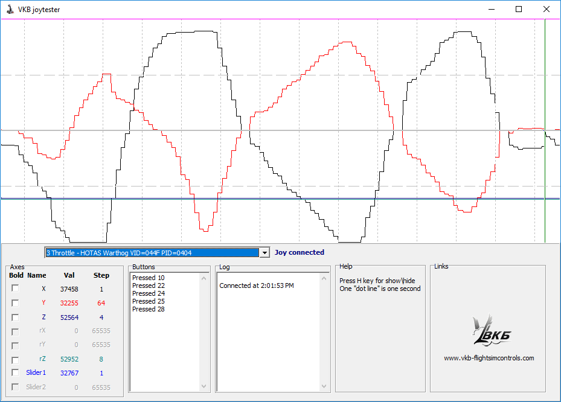Select 'Pressed 22' in Buttons list
Image resolution: width=561 pixels, height=402 pixels.
tap(148, 286)
